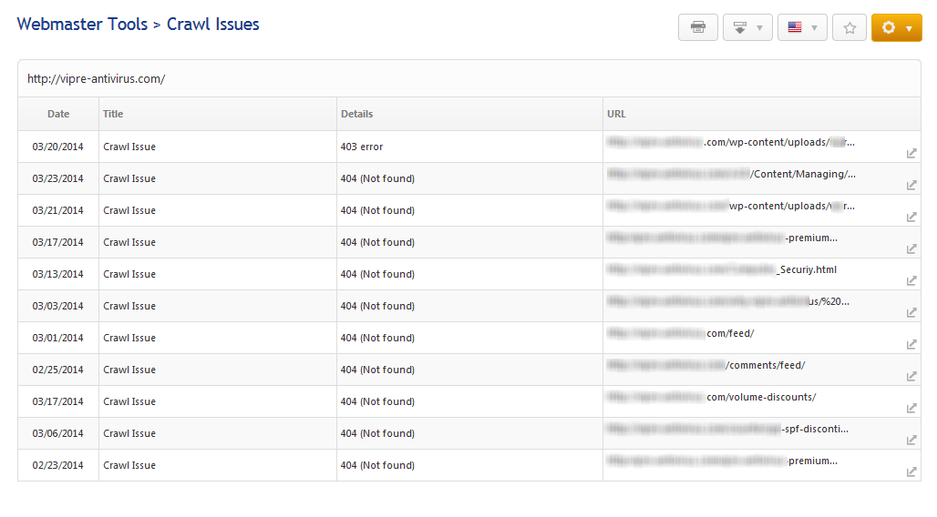Open external link for volume-discounts URL
The width and height of the screenshot is (937, 517).
click(911, 409)
